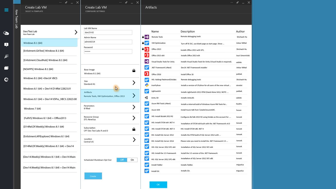The image size is (336, 189).
Task: Click OK in the Artifacts blade
Action: [x=158, y=185]
